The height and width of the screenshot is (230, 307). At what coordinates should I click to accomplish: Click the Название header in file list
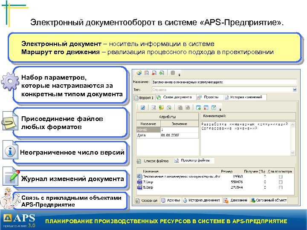pos(151,172)
